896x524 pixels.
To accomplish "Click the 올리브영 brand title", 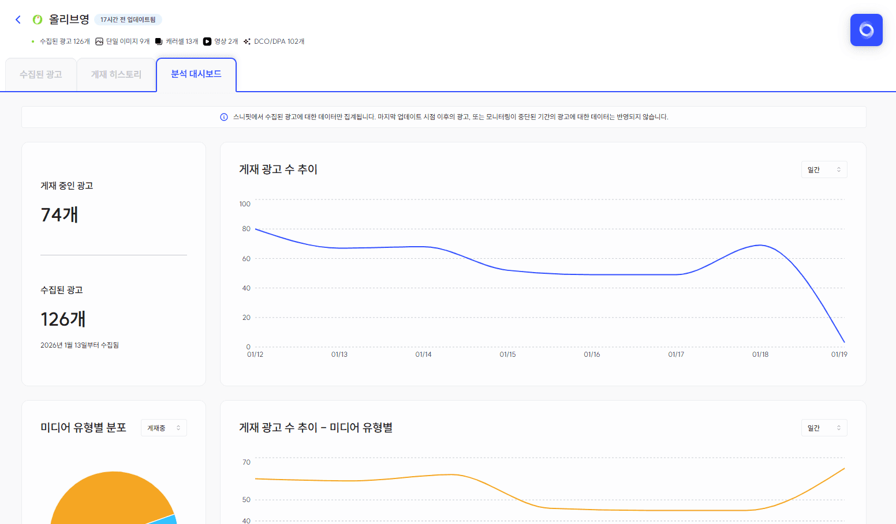I will (x=69, y=20).
